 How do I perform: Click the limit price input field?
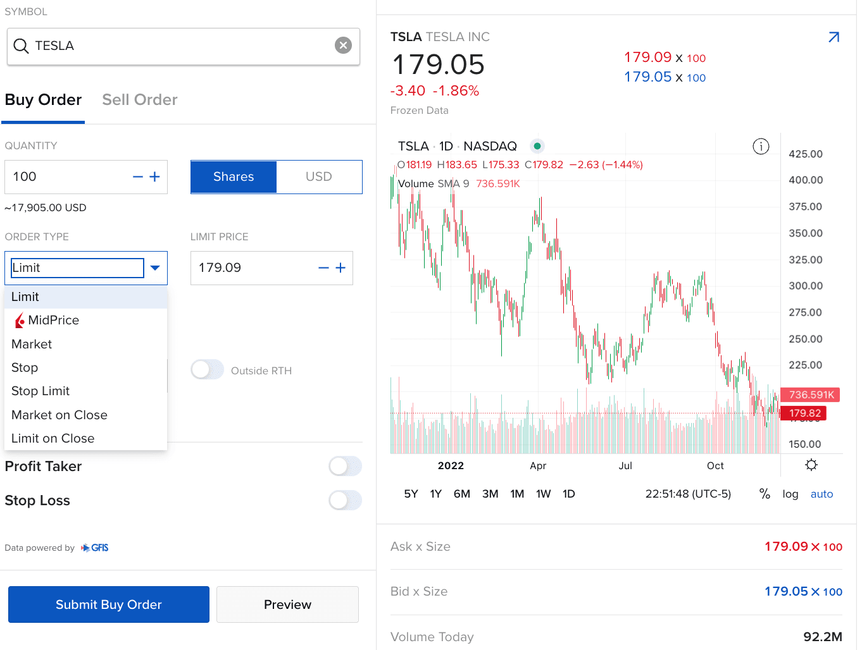pos(253,268)
